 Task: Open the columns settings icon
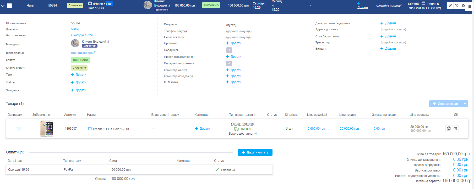coord(469,7)
